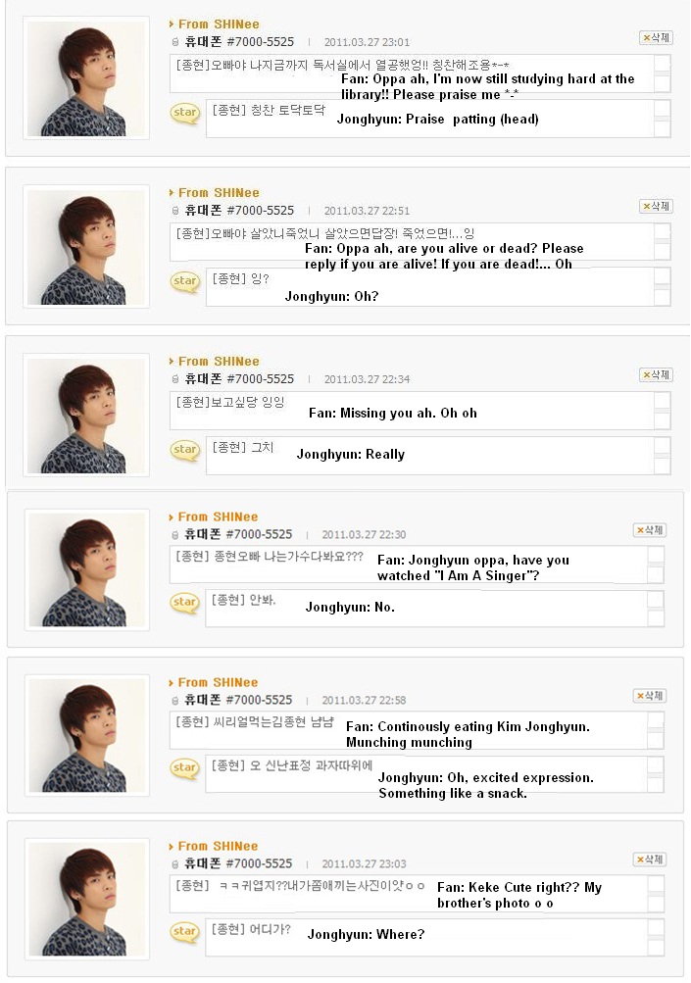
Task: Delete the 23:01 message with 삭제
Action: 656,37
